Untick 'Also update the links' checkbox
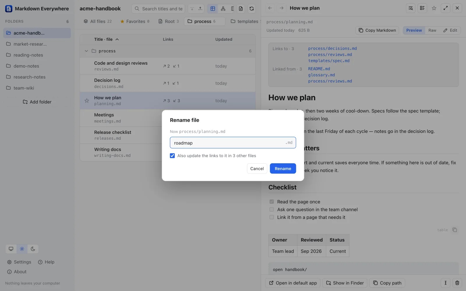The width and height of the screenshot is (466, 291). pyautogui.click(x=172, y=156)
